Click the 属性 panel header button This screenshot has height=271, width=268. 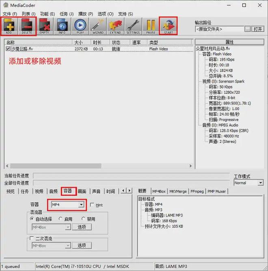229,42
